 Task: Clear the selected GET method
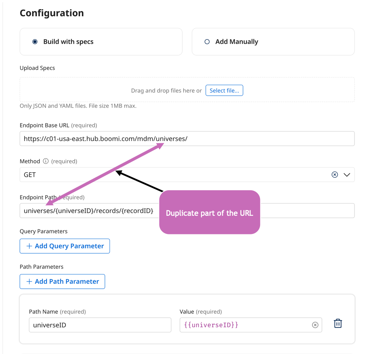335,174
